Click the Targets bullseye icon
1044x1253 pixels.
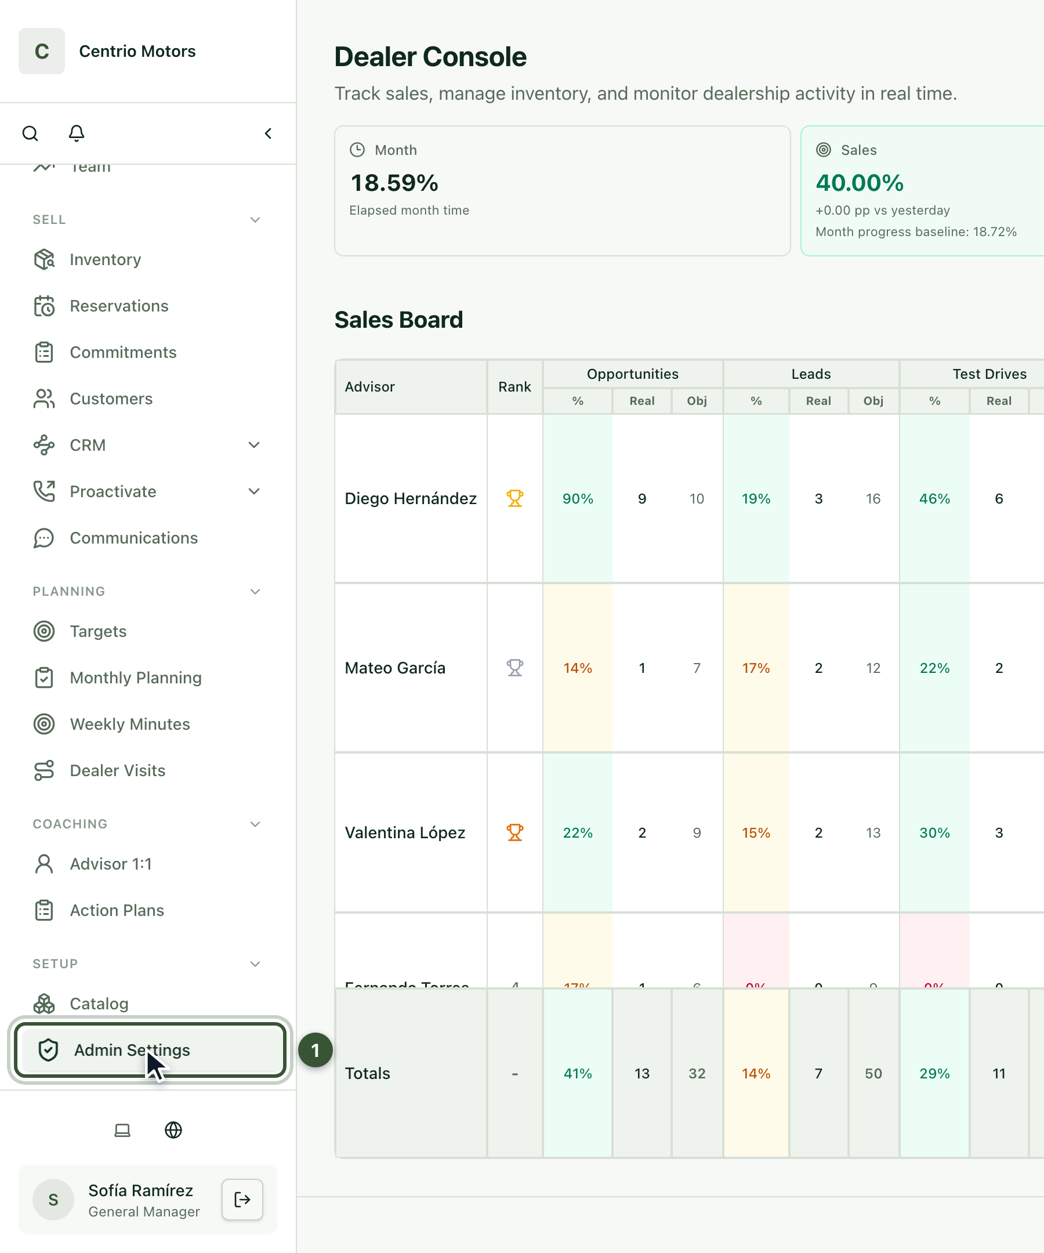pos(44,631)
